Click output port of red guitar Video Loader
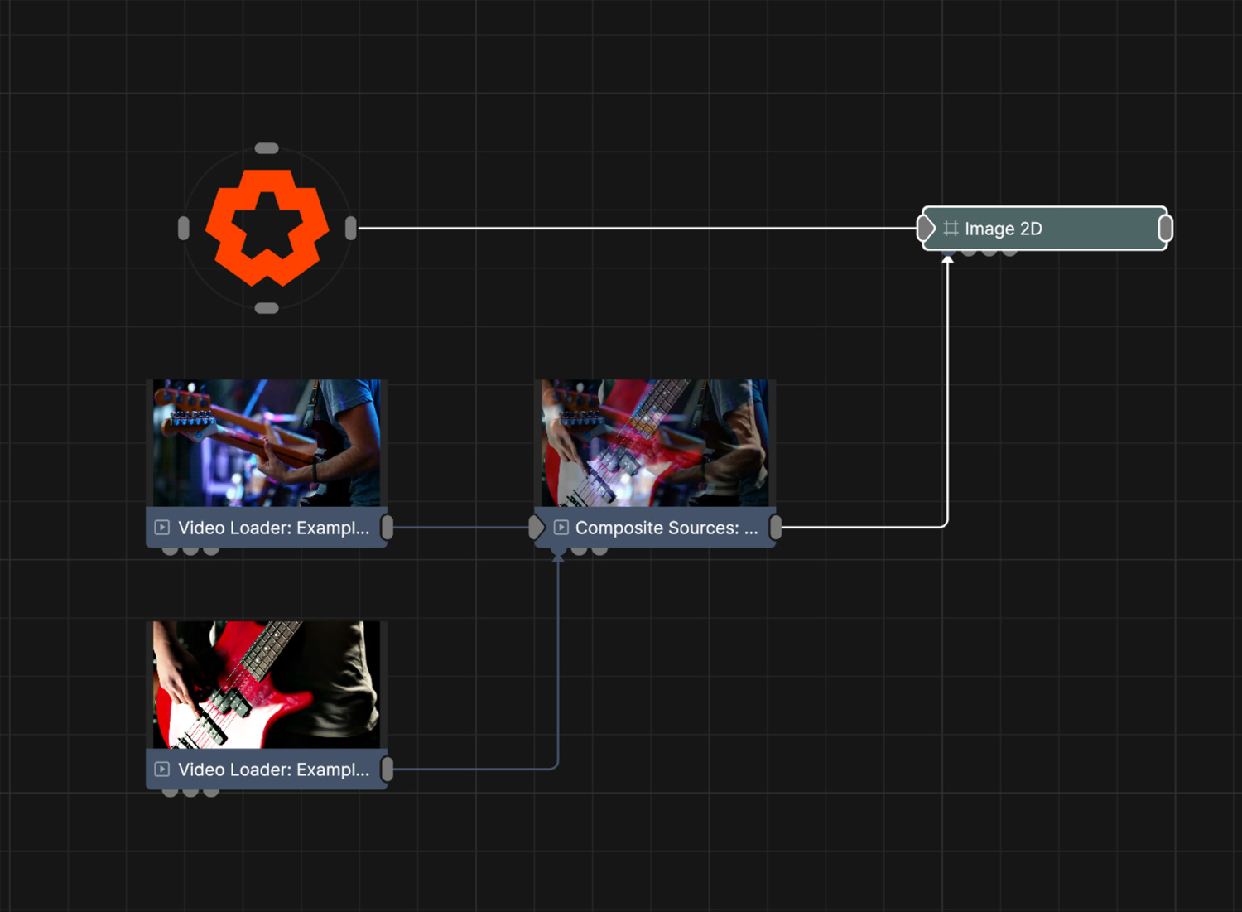The image size is (1242, 912). coord(387,770)
